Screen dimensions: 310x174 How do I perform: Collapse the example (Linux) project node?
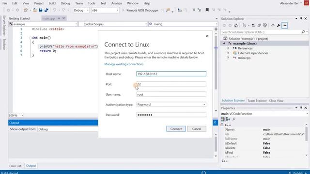[x=224, y=43]
